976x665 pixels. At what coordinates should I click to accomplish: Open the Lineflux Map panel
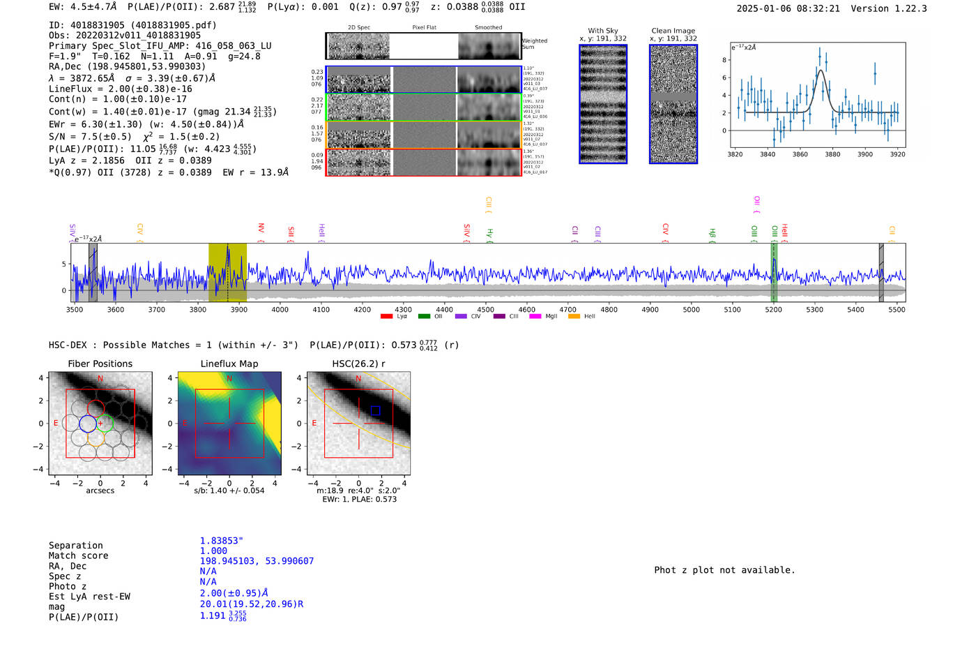pos(229,423)
